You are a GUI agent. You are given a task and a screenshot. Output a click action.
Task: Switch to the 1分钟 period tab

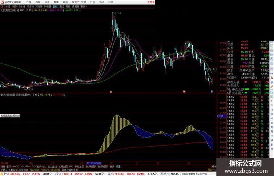pyautogui.click(x=14, y=6)
